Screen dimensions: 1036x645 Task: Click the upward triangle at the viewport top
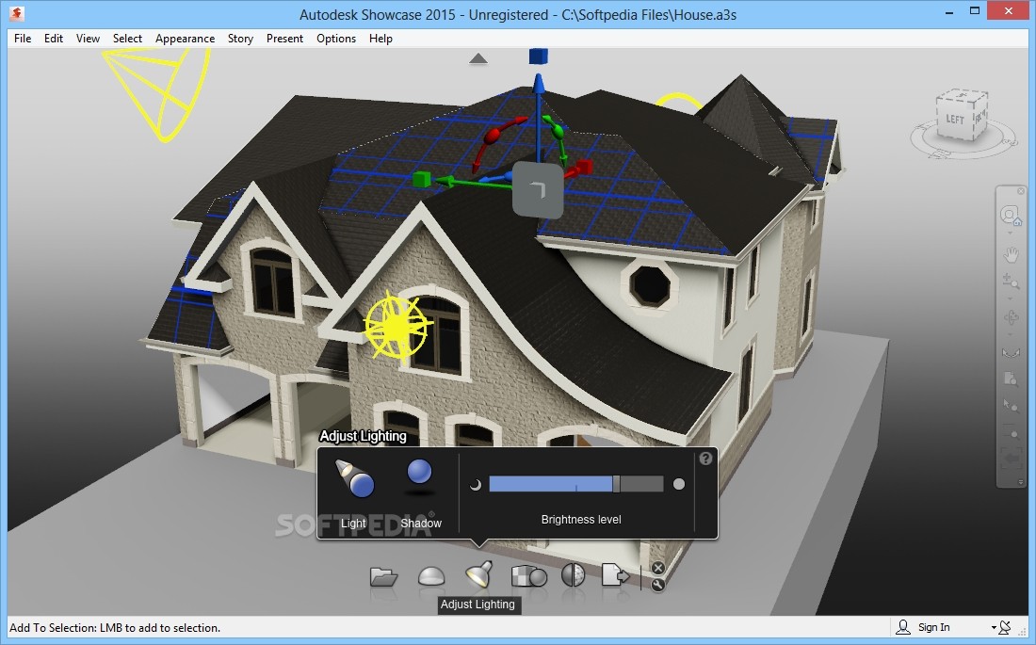478,58
